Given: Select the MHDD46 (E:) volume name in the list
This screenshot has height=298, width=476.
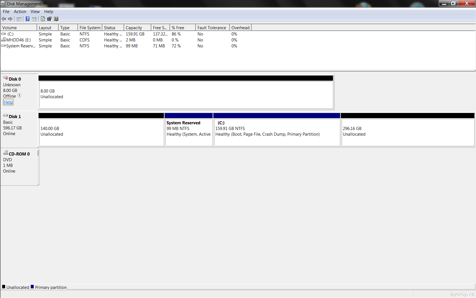Looking at the screenshot, I should [x=18, y=40].
